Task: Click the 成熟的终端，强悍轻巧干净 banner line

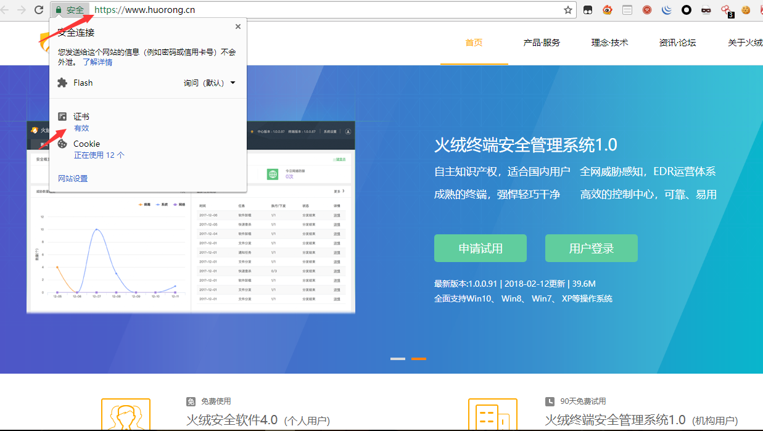Action: [x=497, y=194]
